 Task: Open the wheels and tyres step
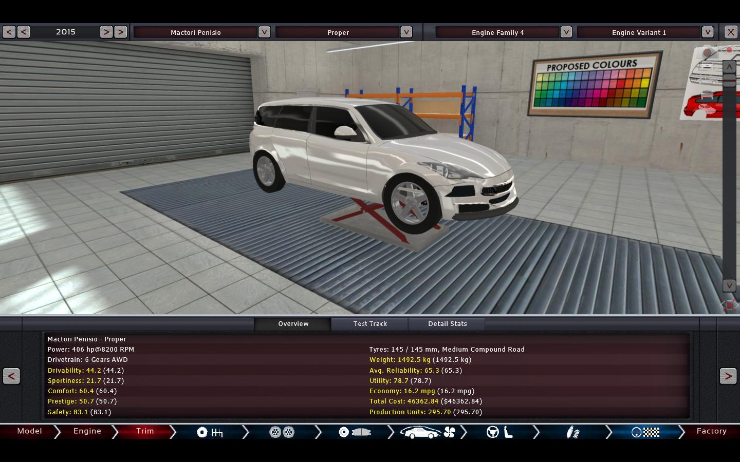tap(282, 432)
